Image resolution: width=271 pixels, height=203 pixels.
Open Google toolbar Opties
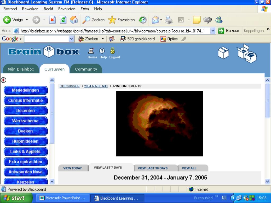[169, 39]
